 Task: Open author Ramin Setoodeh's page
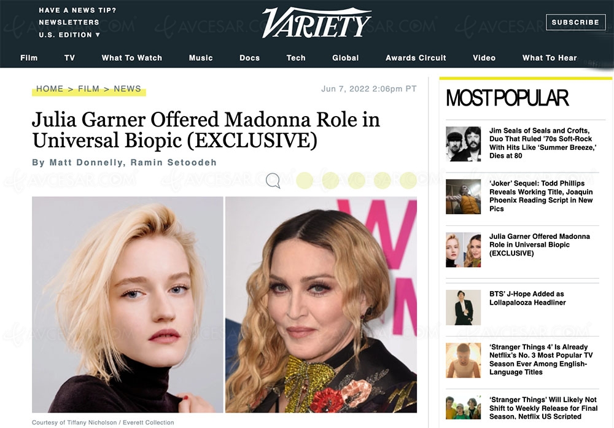174,163
